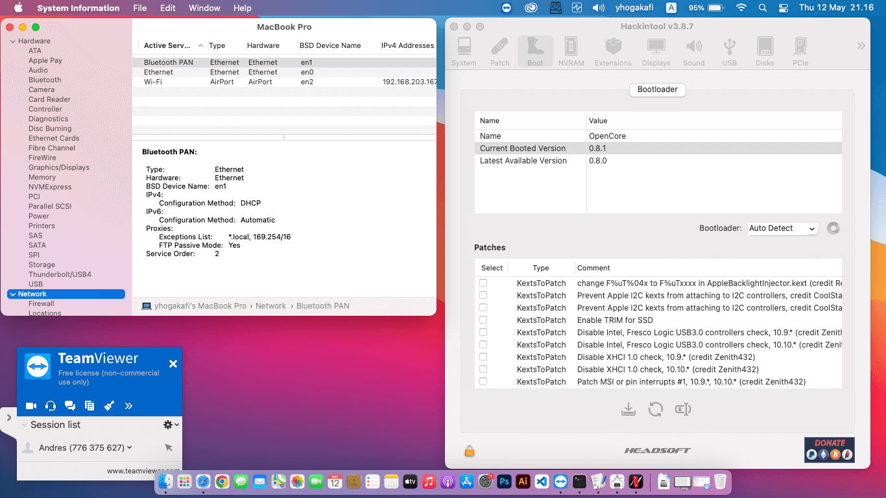Enable the 'Enable TRIM for SSD' patch checkbox
This screenshot has width=886, height=498.
(483, 320)
